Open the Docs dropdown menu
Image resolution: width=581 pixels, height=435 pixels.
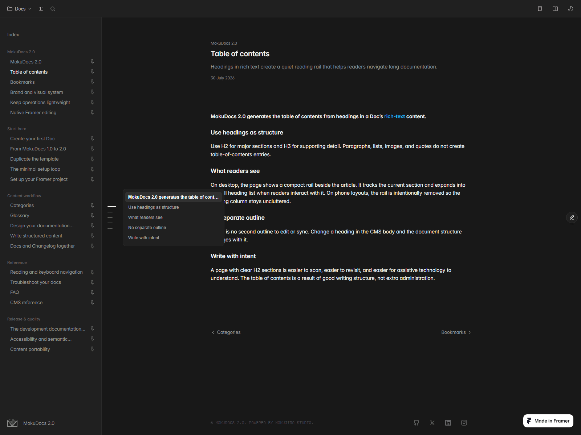[x=19, y=9]
